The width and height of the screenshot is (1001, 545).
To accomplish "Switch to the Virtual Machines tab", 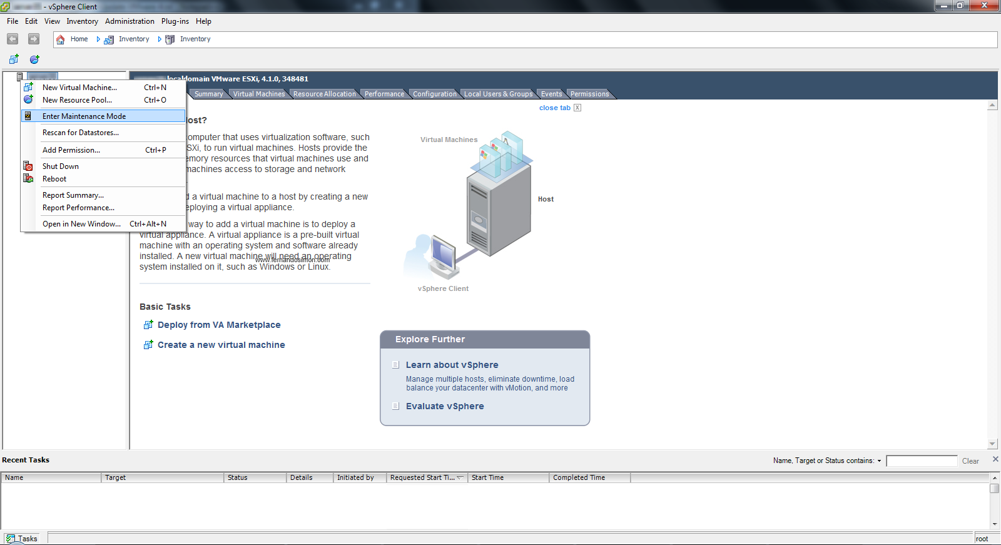I will (259, 94).
